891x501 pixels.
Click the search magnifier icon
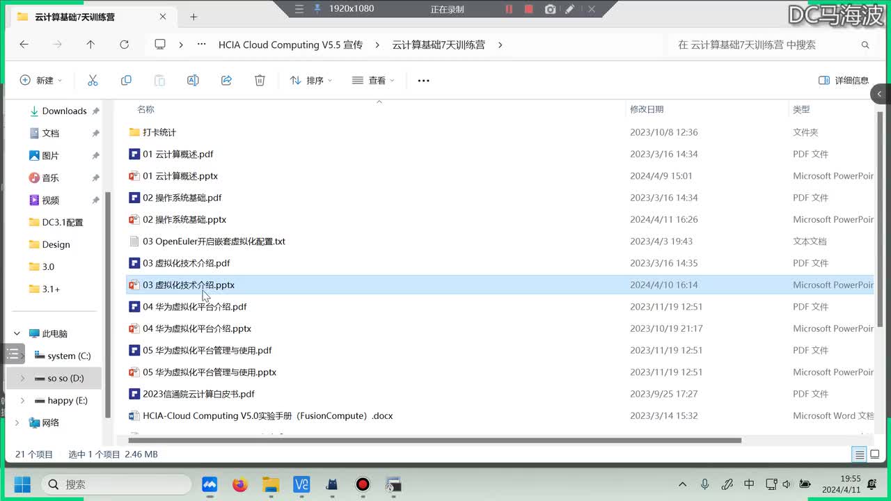[x=865, y=45]
